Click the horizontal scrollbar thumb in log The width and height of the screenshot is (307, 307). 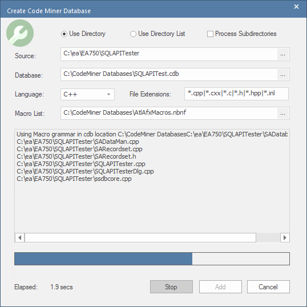[140, 238]
